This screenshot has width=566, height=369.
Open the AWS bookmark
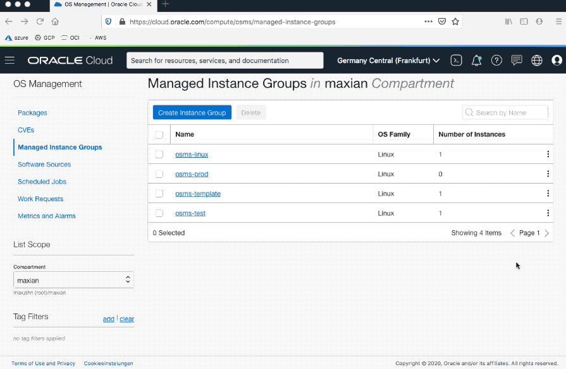coord(97,38)
